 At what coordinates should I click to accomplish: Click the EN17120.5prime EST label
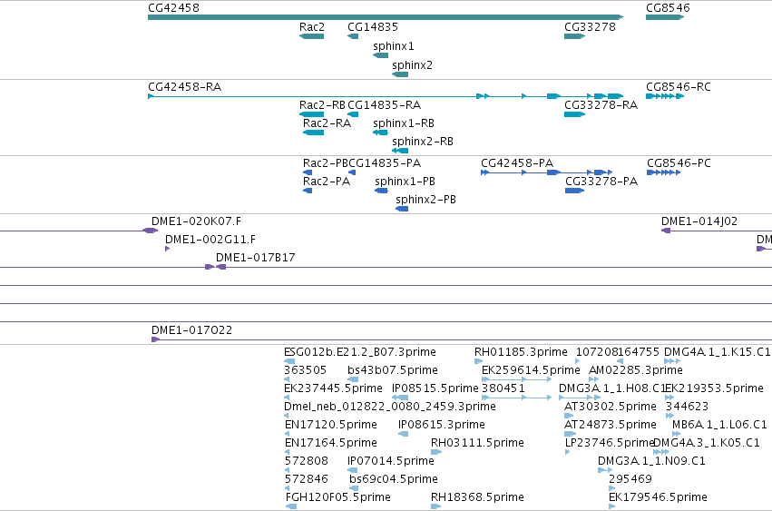click(331, 426)
